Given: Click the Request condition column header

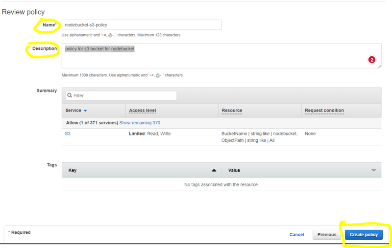Looking at the screenshot, I should (324, 110).
